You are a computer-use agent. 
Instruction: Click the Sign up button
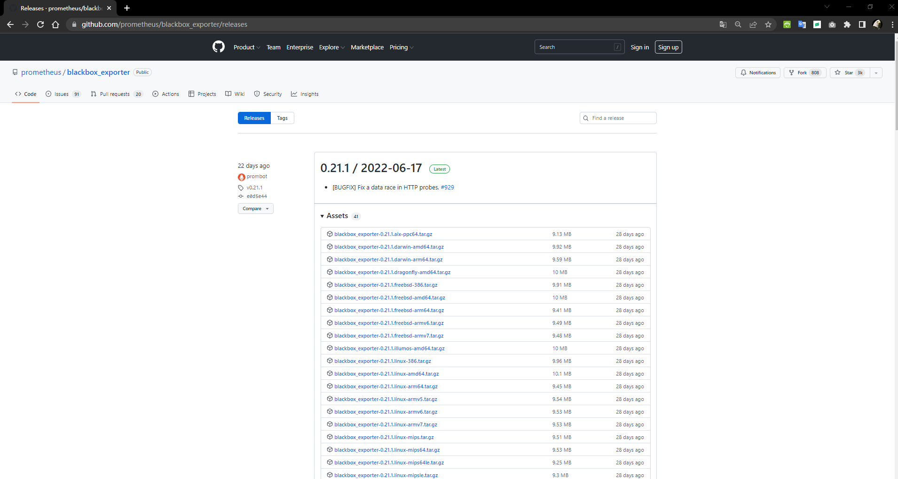[x=668, y=47]
